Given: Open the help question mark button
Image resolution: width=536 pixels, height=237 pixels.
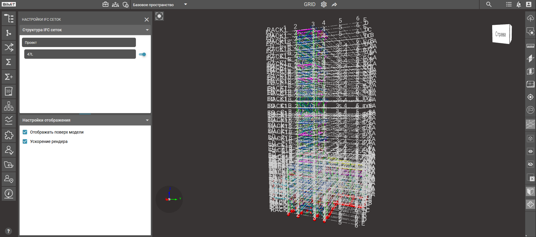Looking at the screenshot, I should tap(8, 231).
